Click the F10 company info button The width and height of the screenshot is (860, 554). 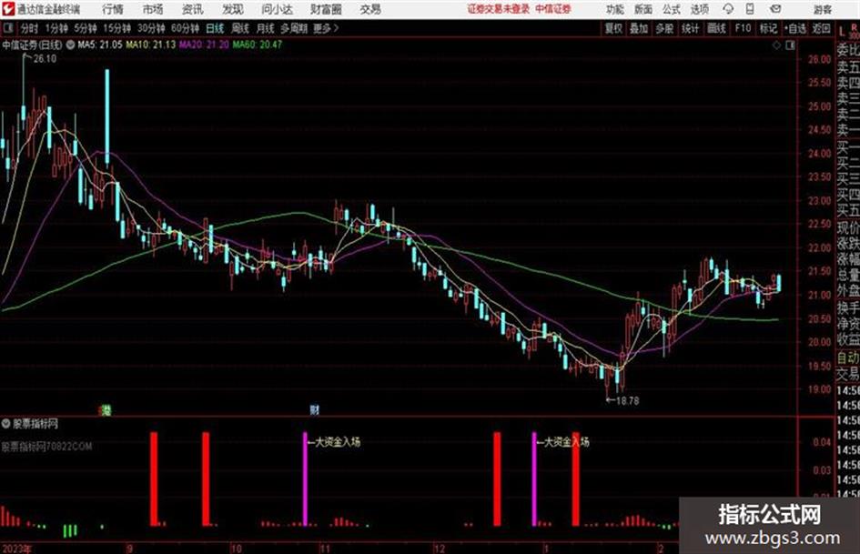coord(743,28)
